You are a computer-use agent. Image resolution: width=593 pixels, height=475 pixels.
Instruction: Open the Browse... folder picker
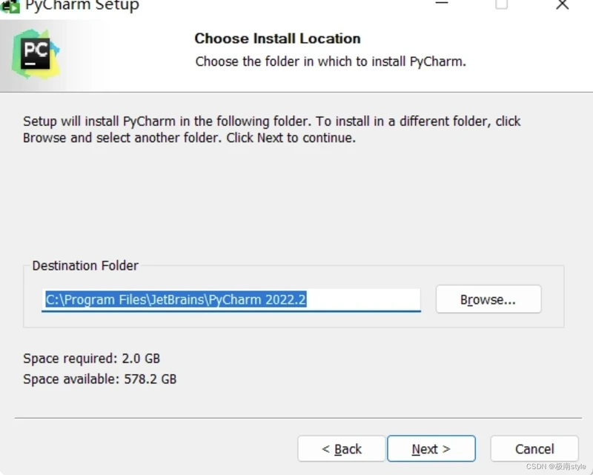coord(488,299)
